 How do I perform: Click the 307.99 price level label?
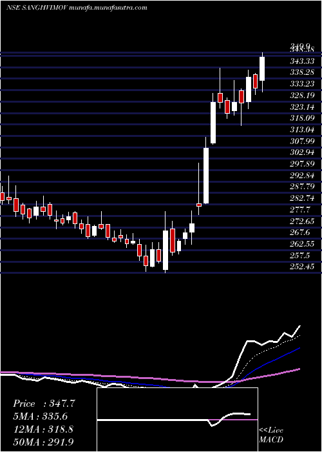click(302, 141)
